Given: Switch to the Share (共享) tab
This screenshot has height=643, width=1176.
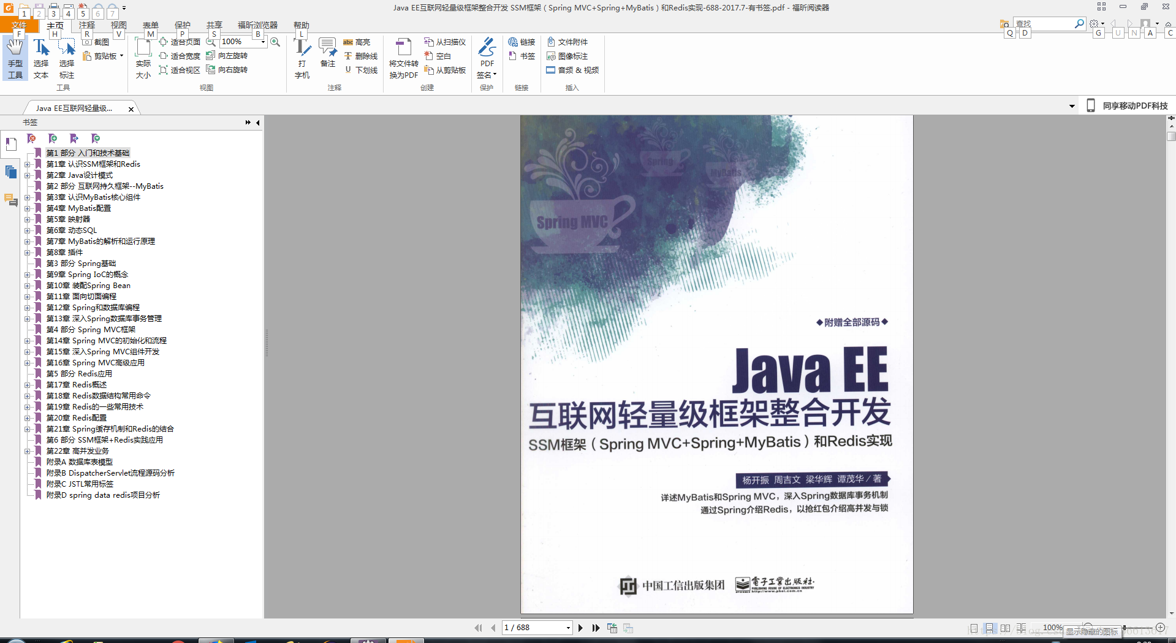Looking at the screenshot, I should click(x=214, y=25).
